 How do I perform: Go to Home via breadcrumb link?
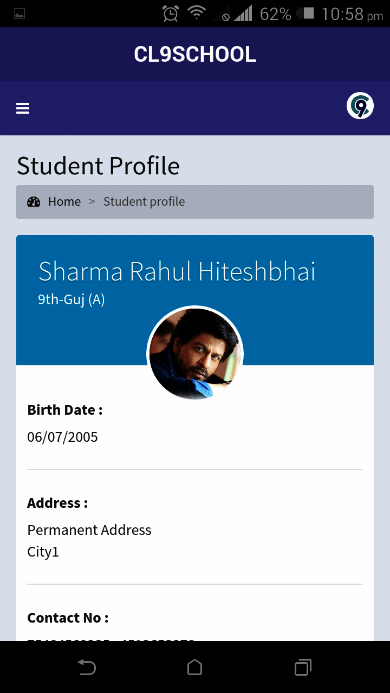(64, 202)
